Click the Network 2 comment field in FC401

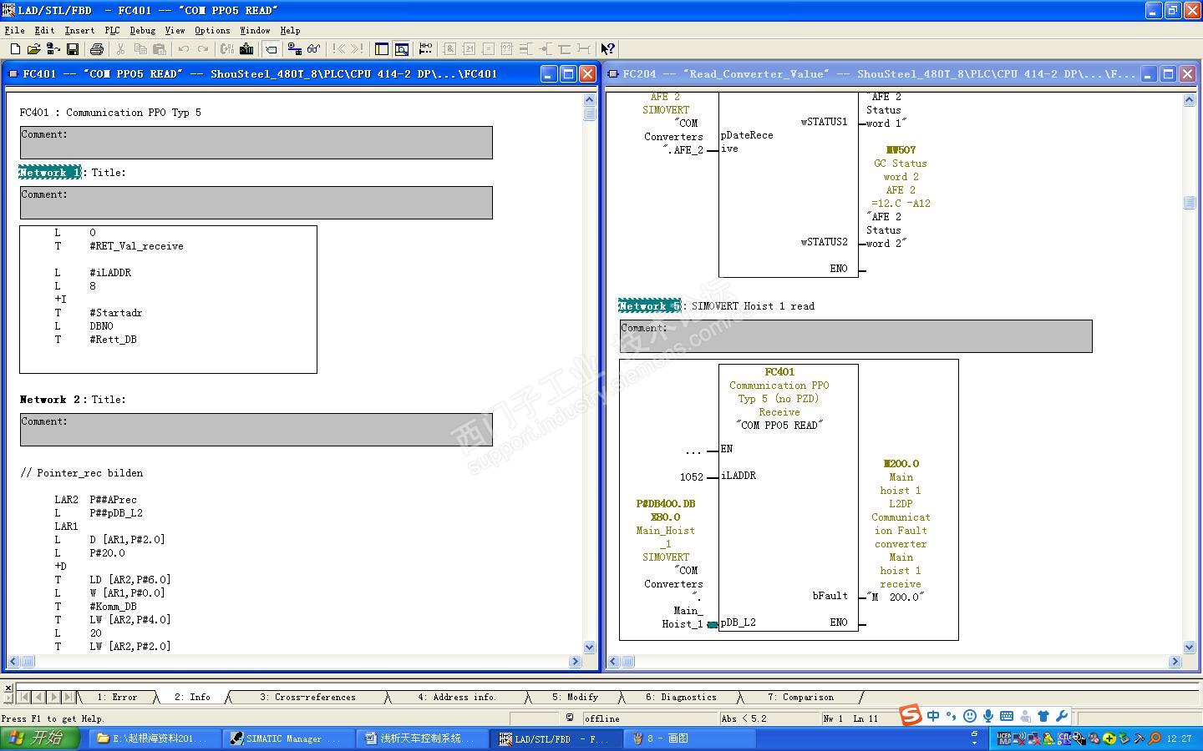256,430
